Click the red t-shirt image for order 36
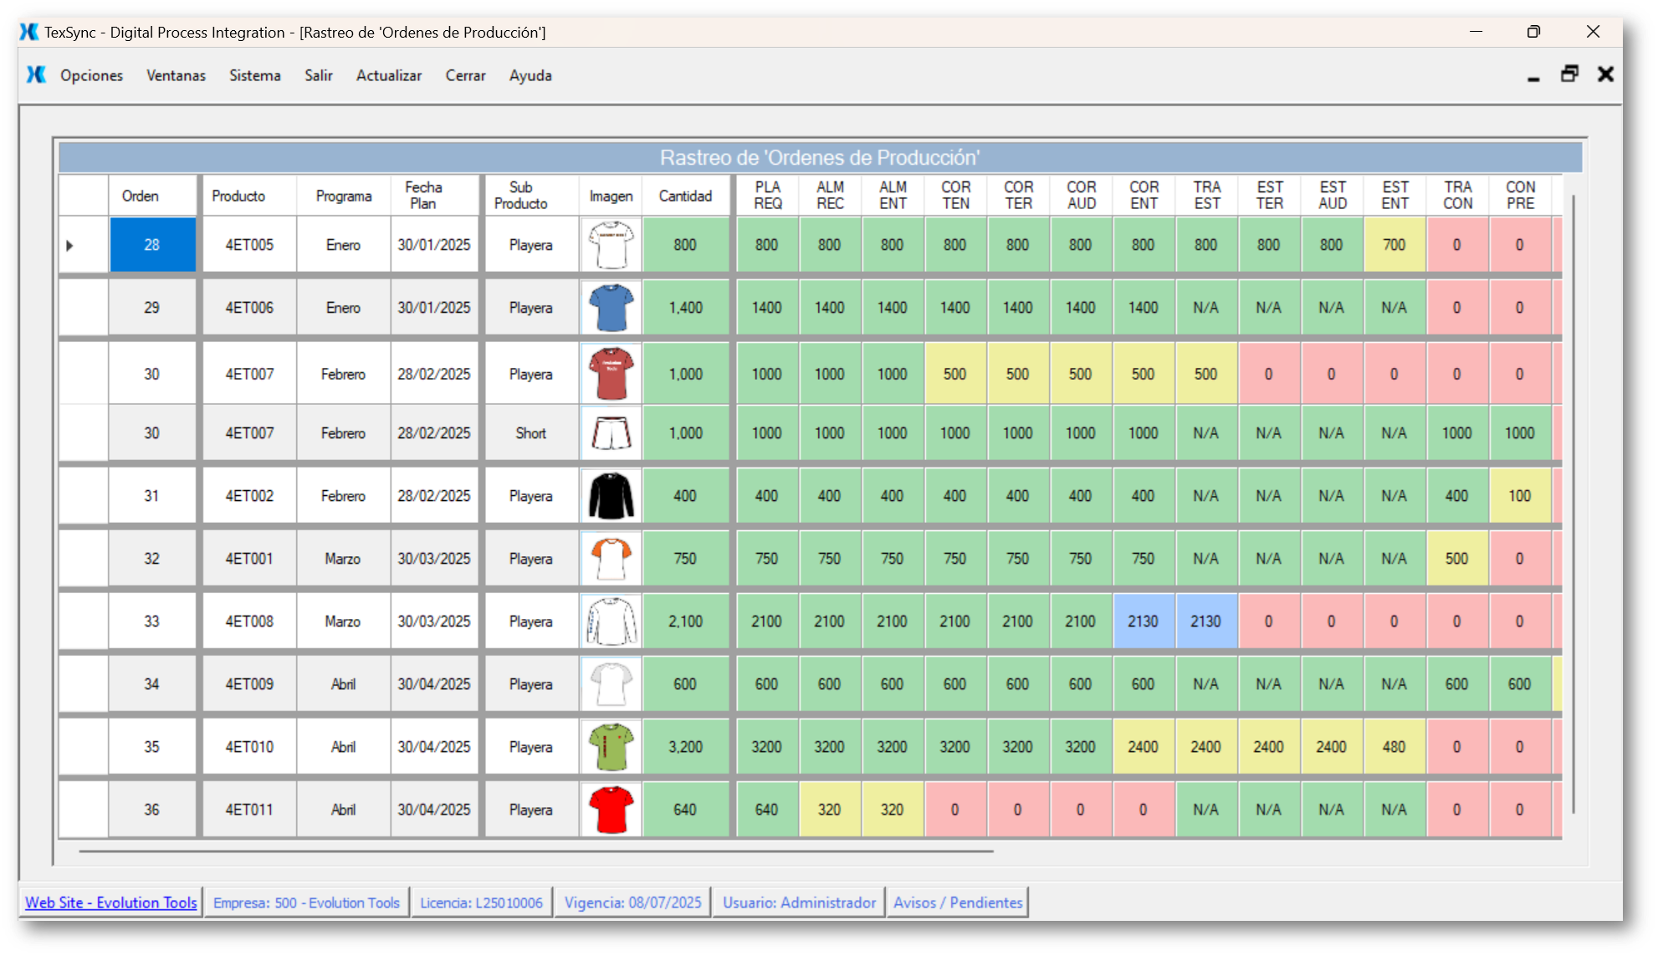This screenshot has width=1658, height=956. [x=612, y=810]
